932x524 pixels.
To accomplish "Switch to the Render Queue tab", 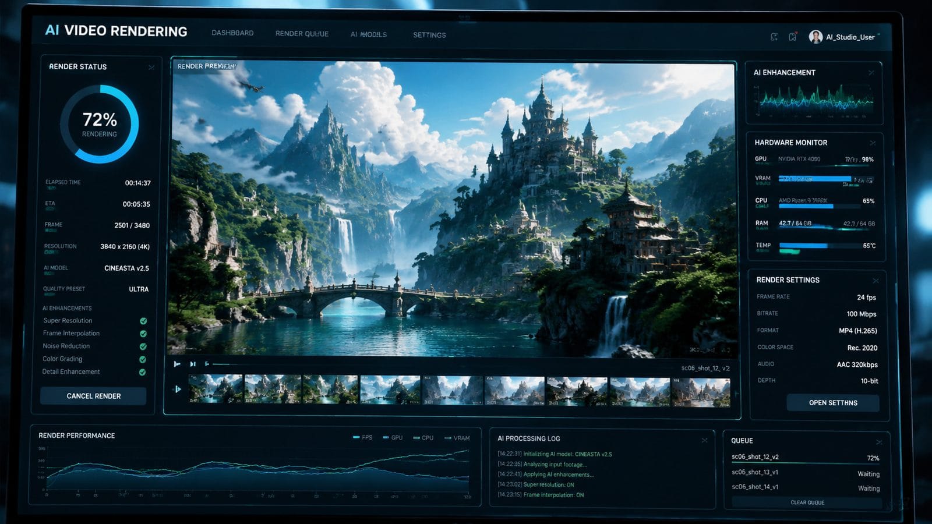I will (302, 34).
